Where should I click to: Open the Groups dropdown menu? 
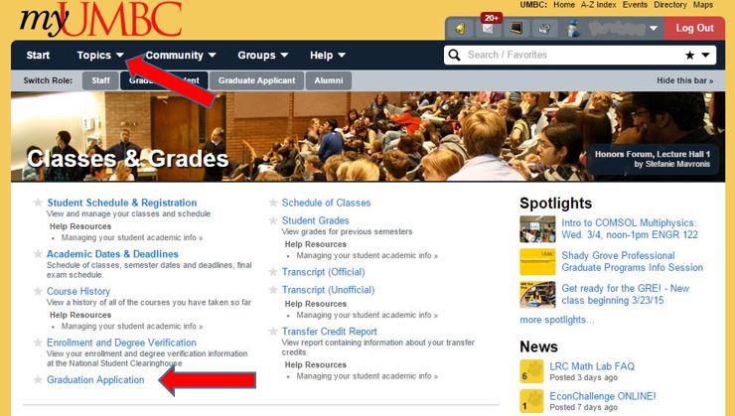263,56
